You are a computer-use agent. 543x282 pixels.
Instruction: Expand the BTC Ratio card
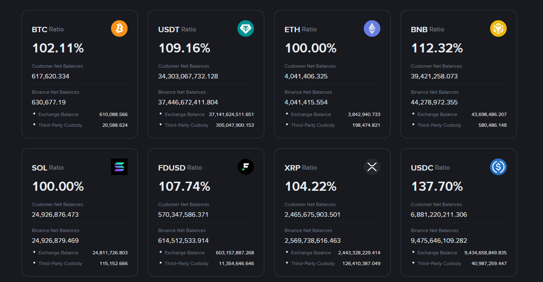click(79, 74)
